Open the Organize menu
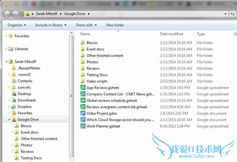The width and height of the screenshot is (237, 162). (x=17, y=25)
